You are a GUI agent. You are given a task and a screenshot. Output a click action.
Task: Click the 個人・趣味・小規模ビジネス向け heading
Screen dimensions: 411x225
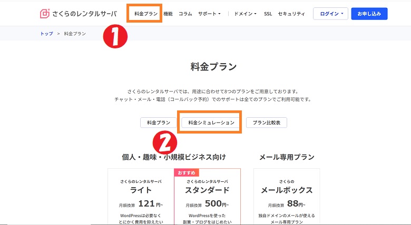pos(174,157)
